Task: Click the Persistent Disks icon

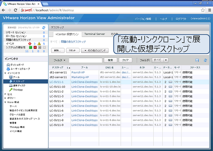Action: (x=11, y=85)
